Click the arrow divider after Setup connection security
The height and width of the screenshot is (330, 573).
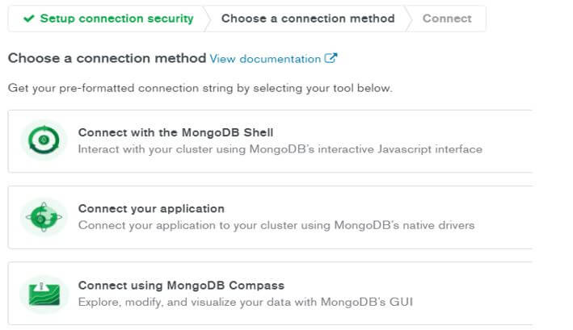(205, 18)
